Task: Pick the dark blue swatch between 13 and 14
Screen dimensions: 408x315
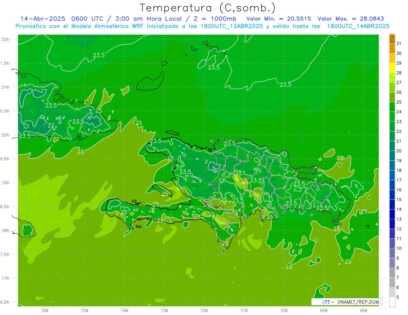Action: [392, 214]
